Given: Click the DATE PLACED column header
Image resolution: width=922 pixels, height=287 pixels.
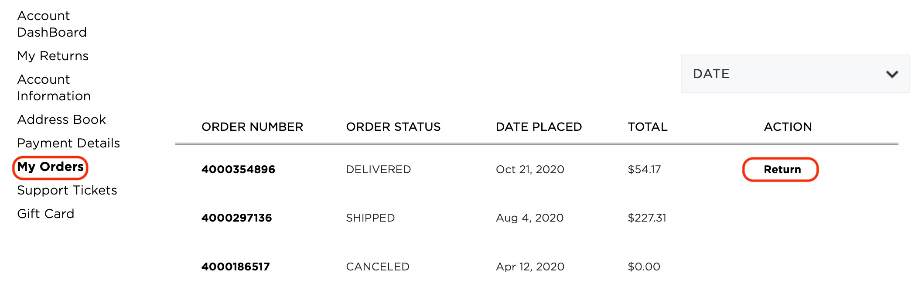Looking at the screenshot, I should (539, 127).
